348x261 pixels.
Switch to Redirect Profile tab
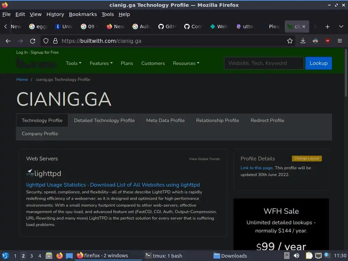267,120
